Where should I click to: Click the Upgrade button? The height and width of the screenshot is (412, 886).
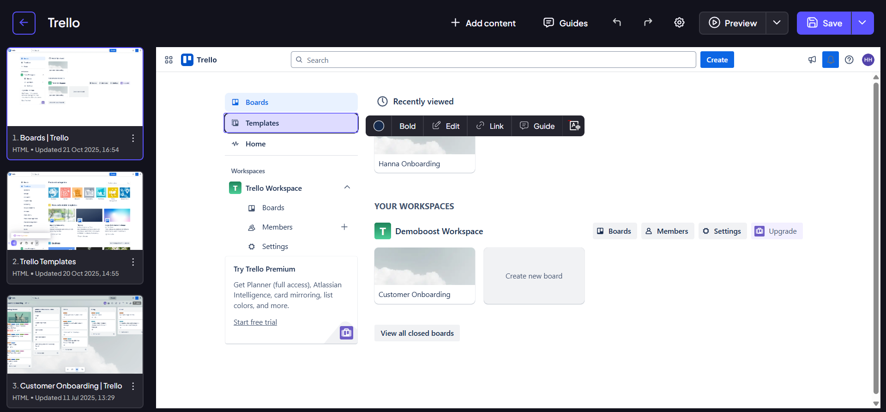point(777,231)
